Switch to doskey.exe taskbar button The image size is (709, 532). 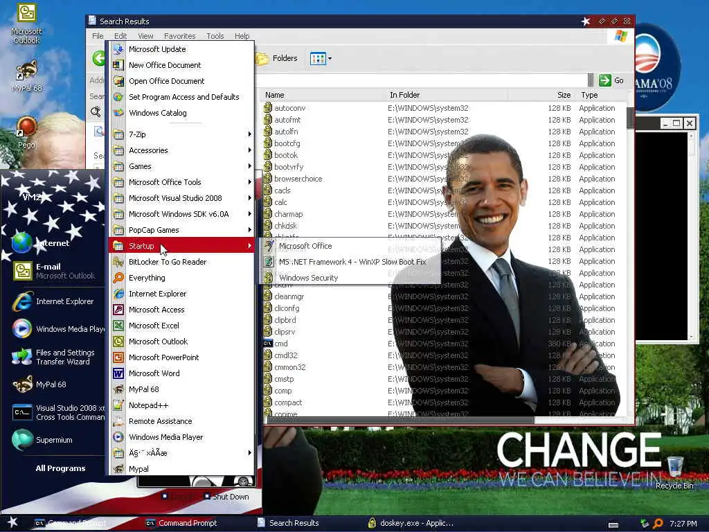pyautogui.click(x=411, y=523)
